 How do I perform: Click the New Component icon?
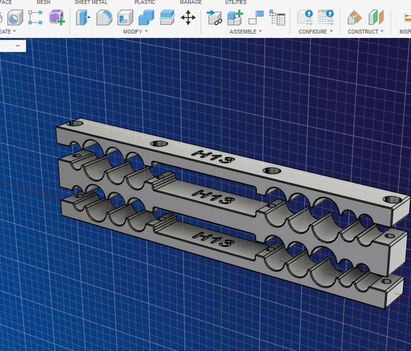point(235,18)
